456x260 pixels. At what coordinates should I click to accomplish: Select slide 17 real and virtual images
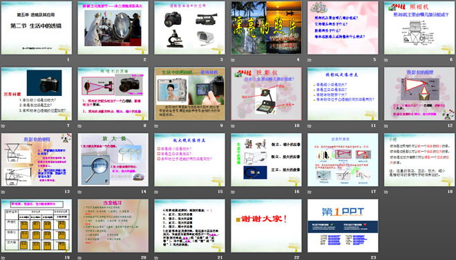(343, 159)
